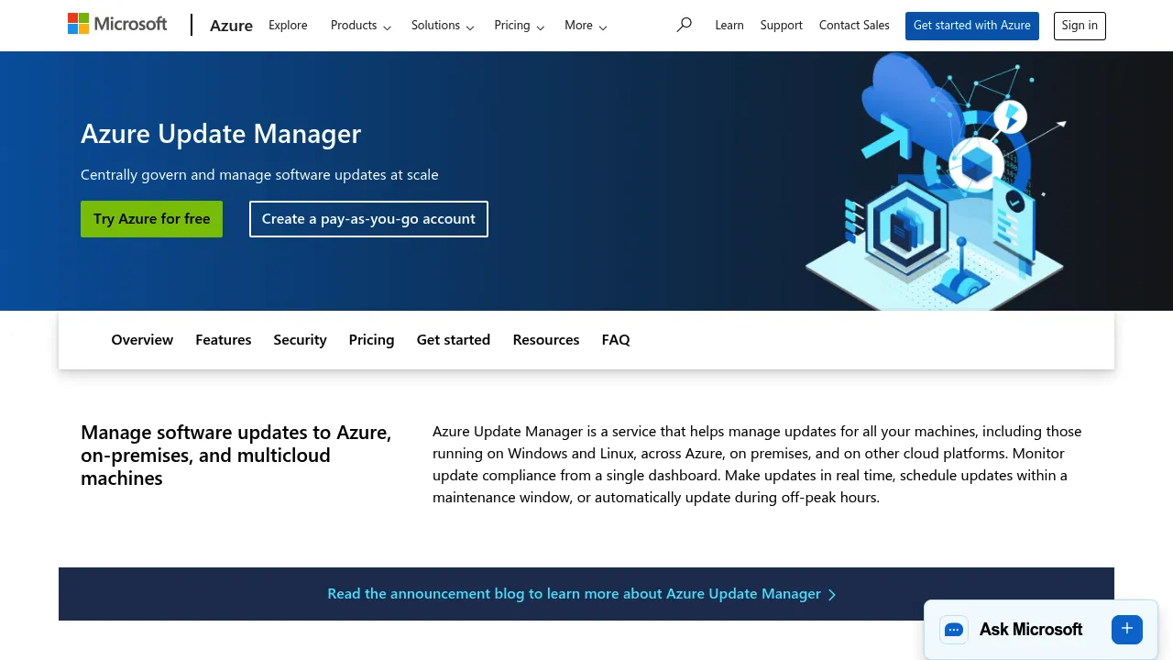Click the Contact Sales link
Screen dimensions: 1173x660
coord(854,26)
